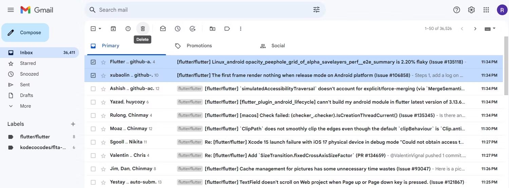This screenshot has height=188, width=509.
Task: Snooze selected emails with clock icon
Action: (177, 29)
